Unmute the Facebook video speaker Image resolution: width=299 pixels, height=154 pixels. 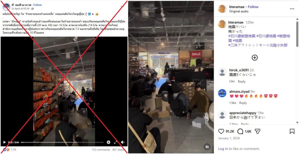[x=123, y=142]
